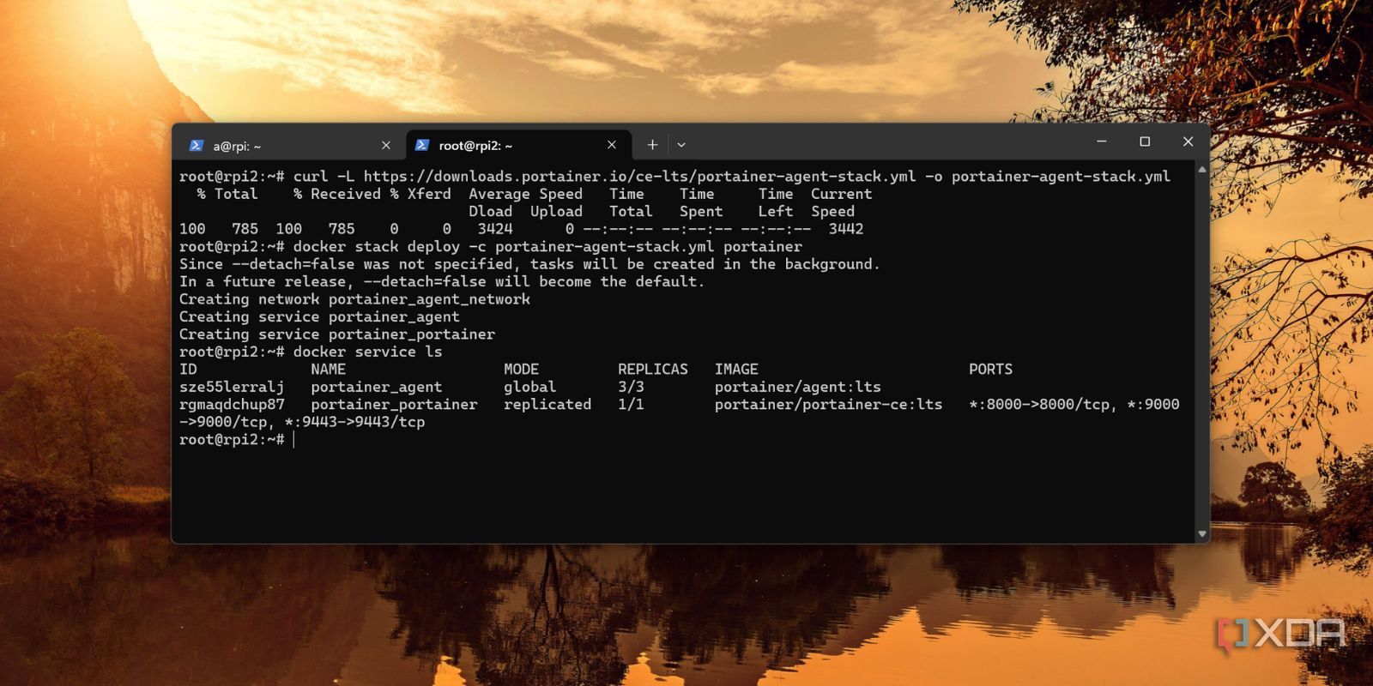Close the terminal window
1373x686 pixels.
(1188, 141)
